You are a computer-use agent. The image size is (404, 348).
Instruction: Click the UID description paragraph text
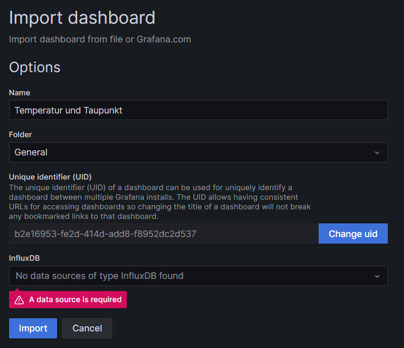pos(160,202)
